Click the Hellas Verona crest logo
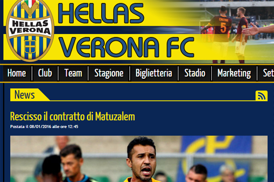Image resolution: width=274 pixels, height=182 pixels. pyautogui.click(x=30, y=30)
